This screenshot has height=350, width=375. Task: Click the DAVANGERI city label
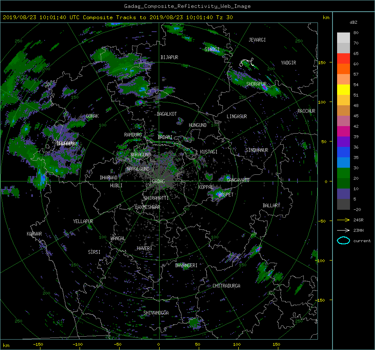[186, 266]
